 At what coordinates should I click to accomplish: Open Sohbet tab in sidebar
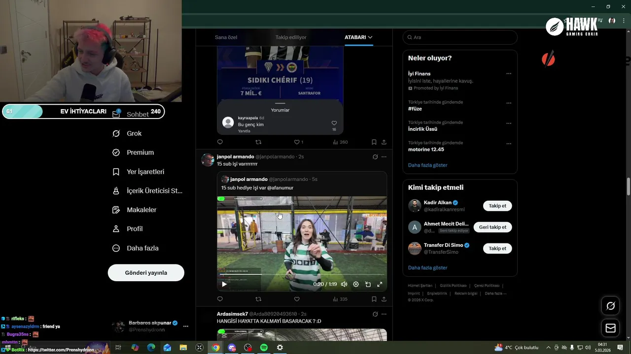pos(131,114)
